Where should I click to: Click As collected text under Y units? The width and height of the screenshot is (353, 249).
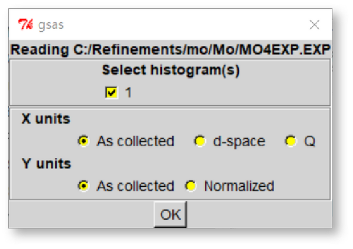[135, 186]
